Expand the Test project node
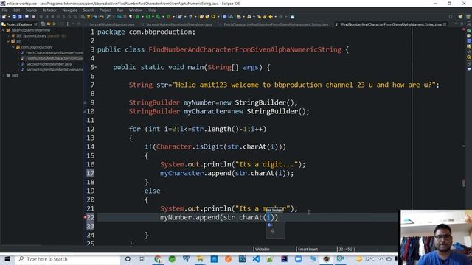Image resolution: width=472 pixels, height=265 pixels. pyautogui.click(x=3, y=75)
